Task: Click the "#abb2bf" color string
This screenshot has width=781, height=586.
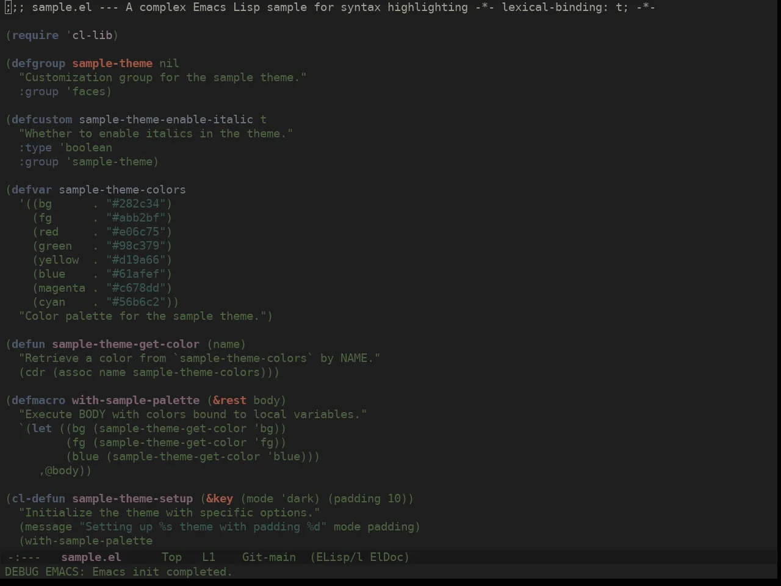Action: point(136,218)
